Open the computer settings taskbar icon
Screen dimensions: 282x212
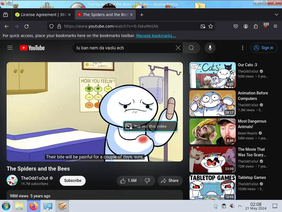coord(48,206)
